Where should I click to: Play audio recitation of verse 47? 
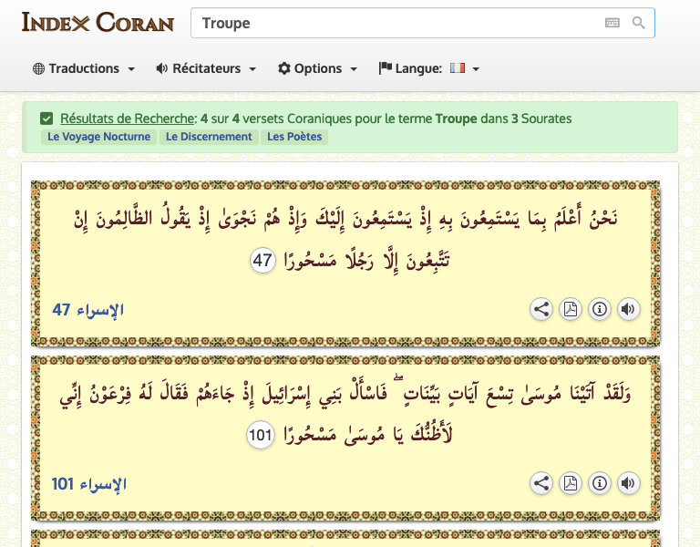628,309
